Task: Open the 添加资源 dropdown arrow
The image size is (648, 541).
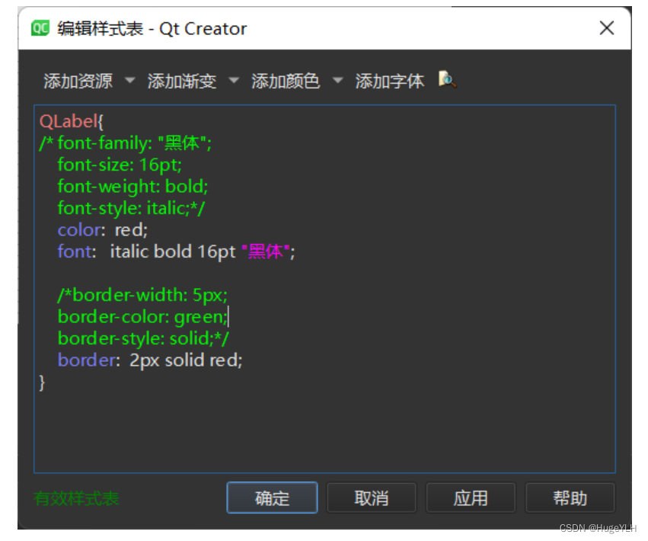Action: tap(129, 79)
